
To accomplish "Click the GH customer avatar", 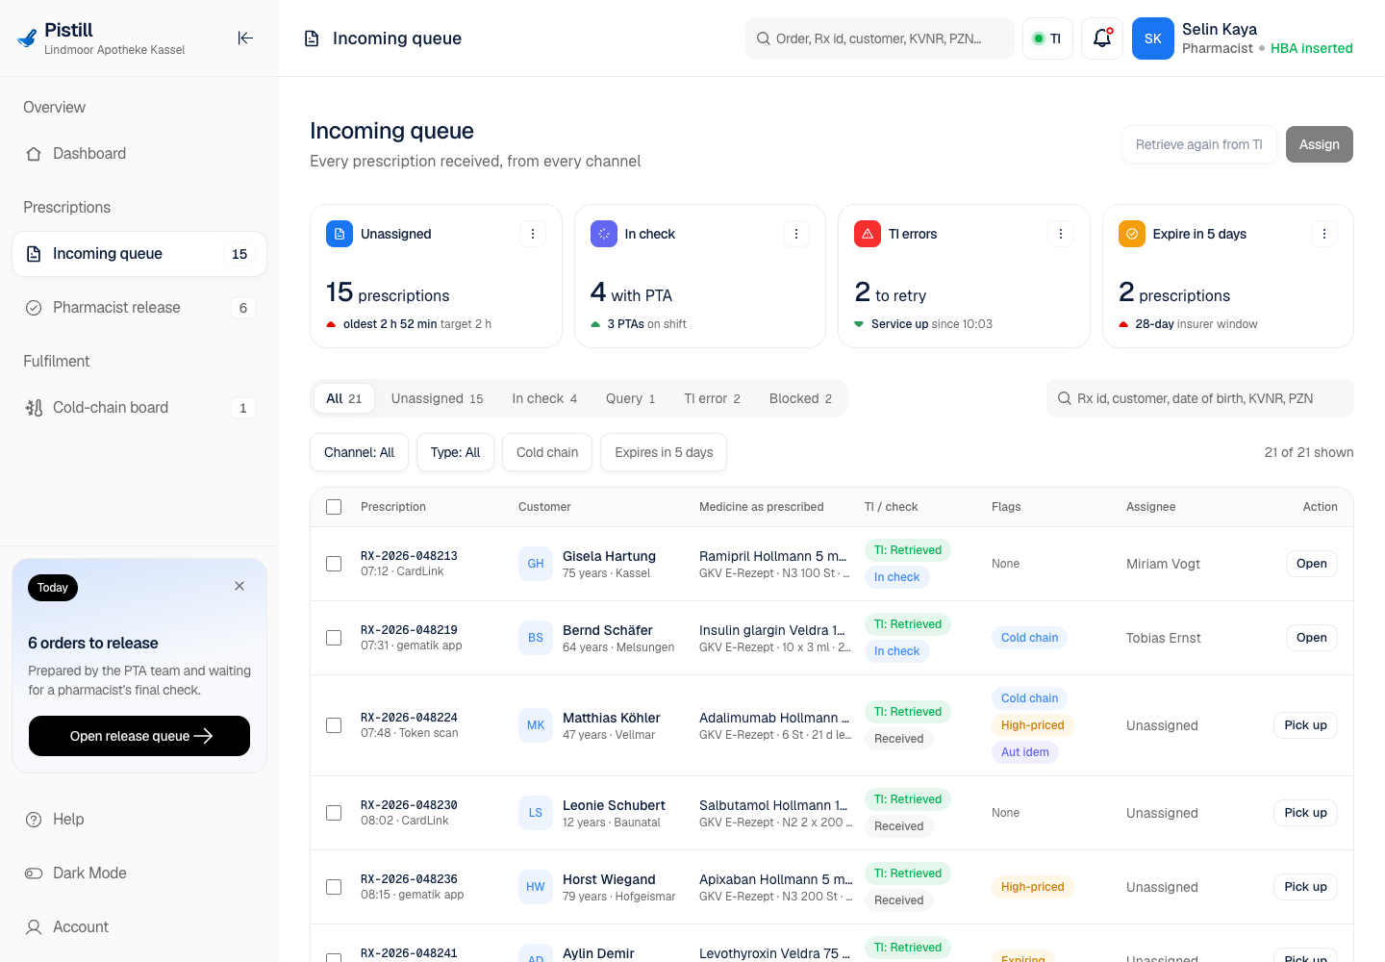I will (536, 564).
